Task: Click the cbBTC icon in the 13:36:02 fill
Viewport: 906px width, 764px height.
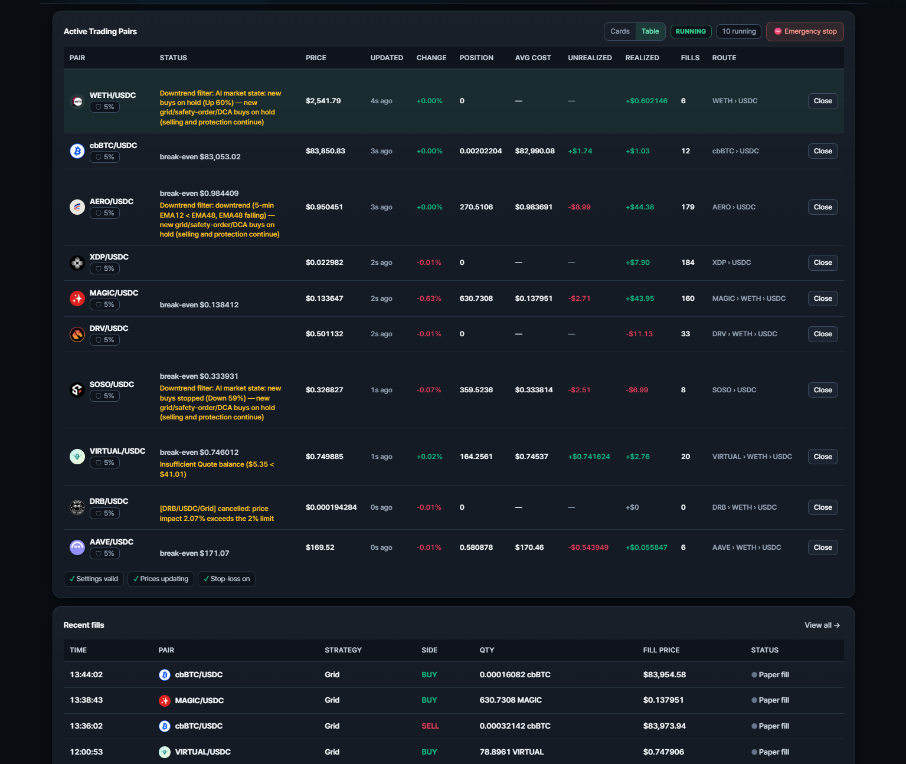Action: click(165, 726)
